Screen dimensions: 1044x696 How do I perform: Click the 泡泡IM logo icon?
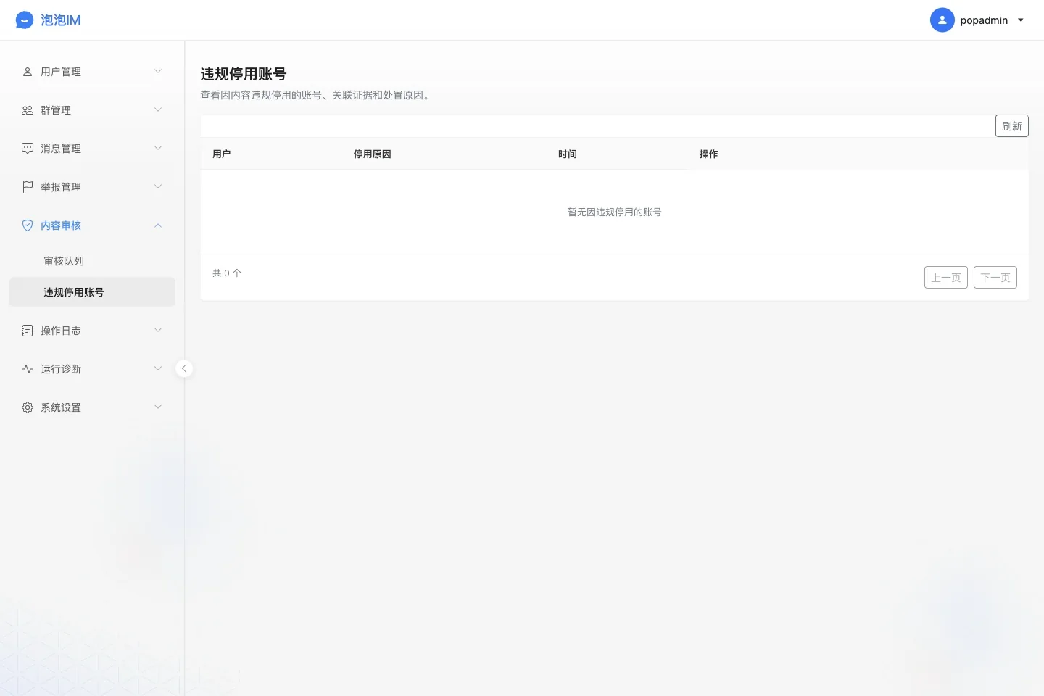click(25, 20)
